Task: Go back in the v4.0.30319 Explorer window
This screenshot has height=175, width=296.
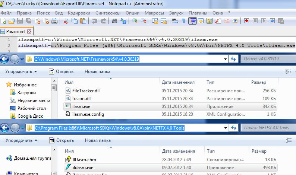Action: pos(4,59)
